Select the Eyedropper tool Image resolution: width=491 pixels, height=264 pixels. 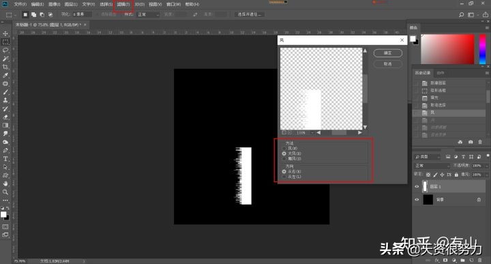click(x=5, y=76)
